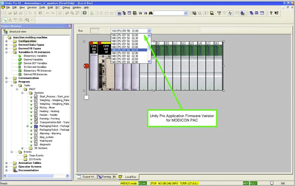Click the binoculars search icon
Image resolution: width=295 pixels, height=186 pixels.
[150, 13]
